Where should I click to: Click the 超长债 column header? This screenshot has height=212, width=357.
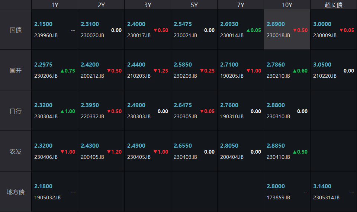(333, 5)
